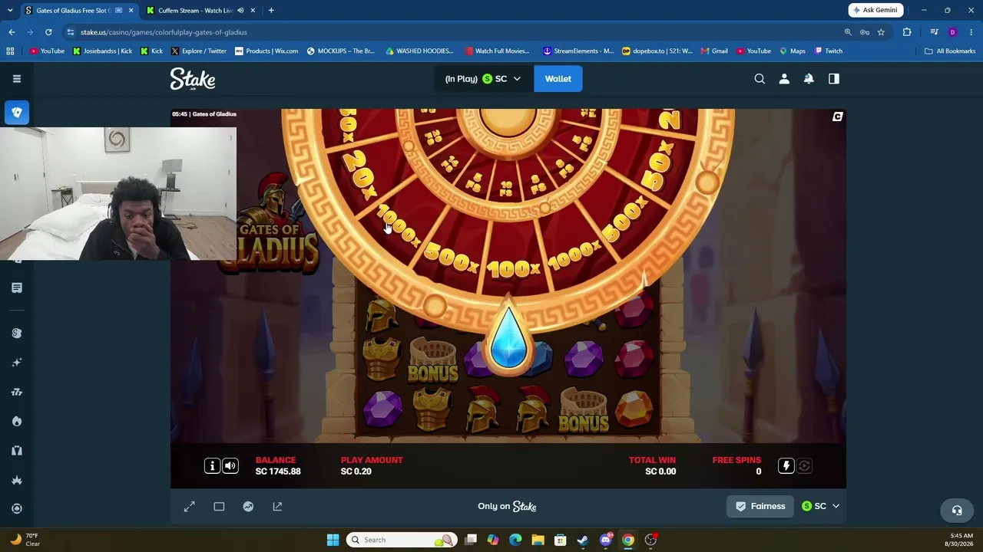The image size is (983, 552).
Task: Open the Windows Start menu
Action: (x=333, y=540)
